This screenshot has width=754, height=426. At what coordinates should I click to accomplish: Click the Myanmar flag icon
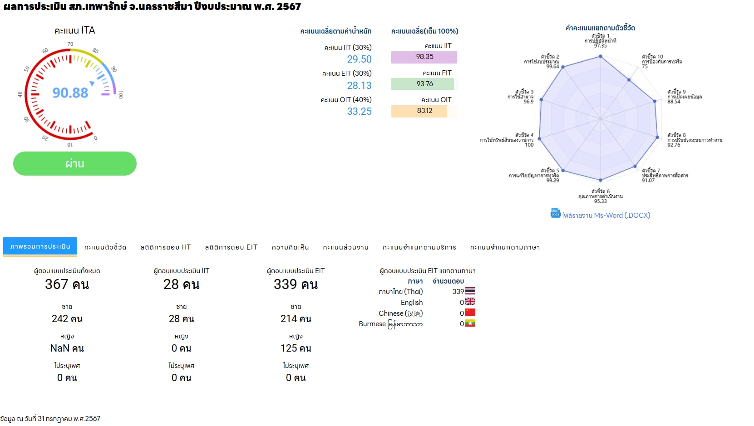[x=470, y=323]
